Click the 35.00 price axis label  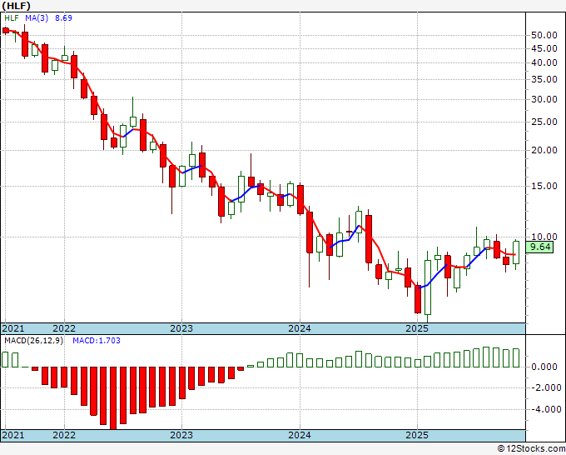544,79
